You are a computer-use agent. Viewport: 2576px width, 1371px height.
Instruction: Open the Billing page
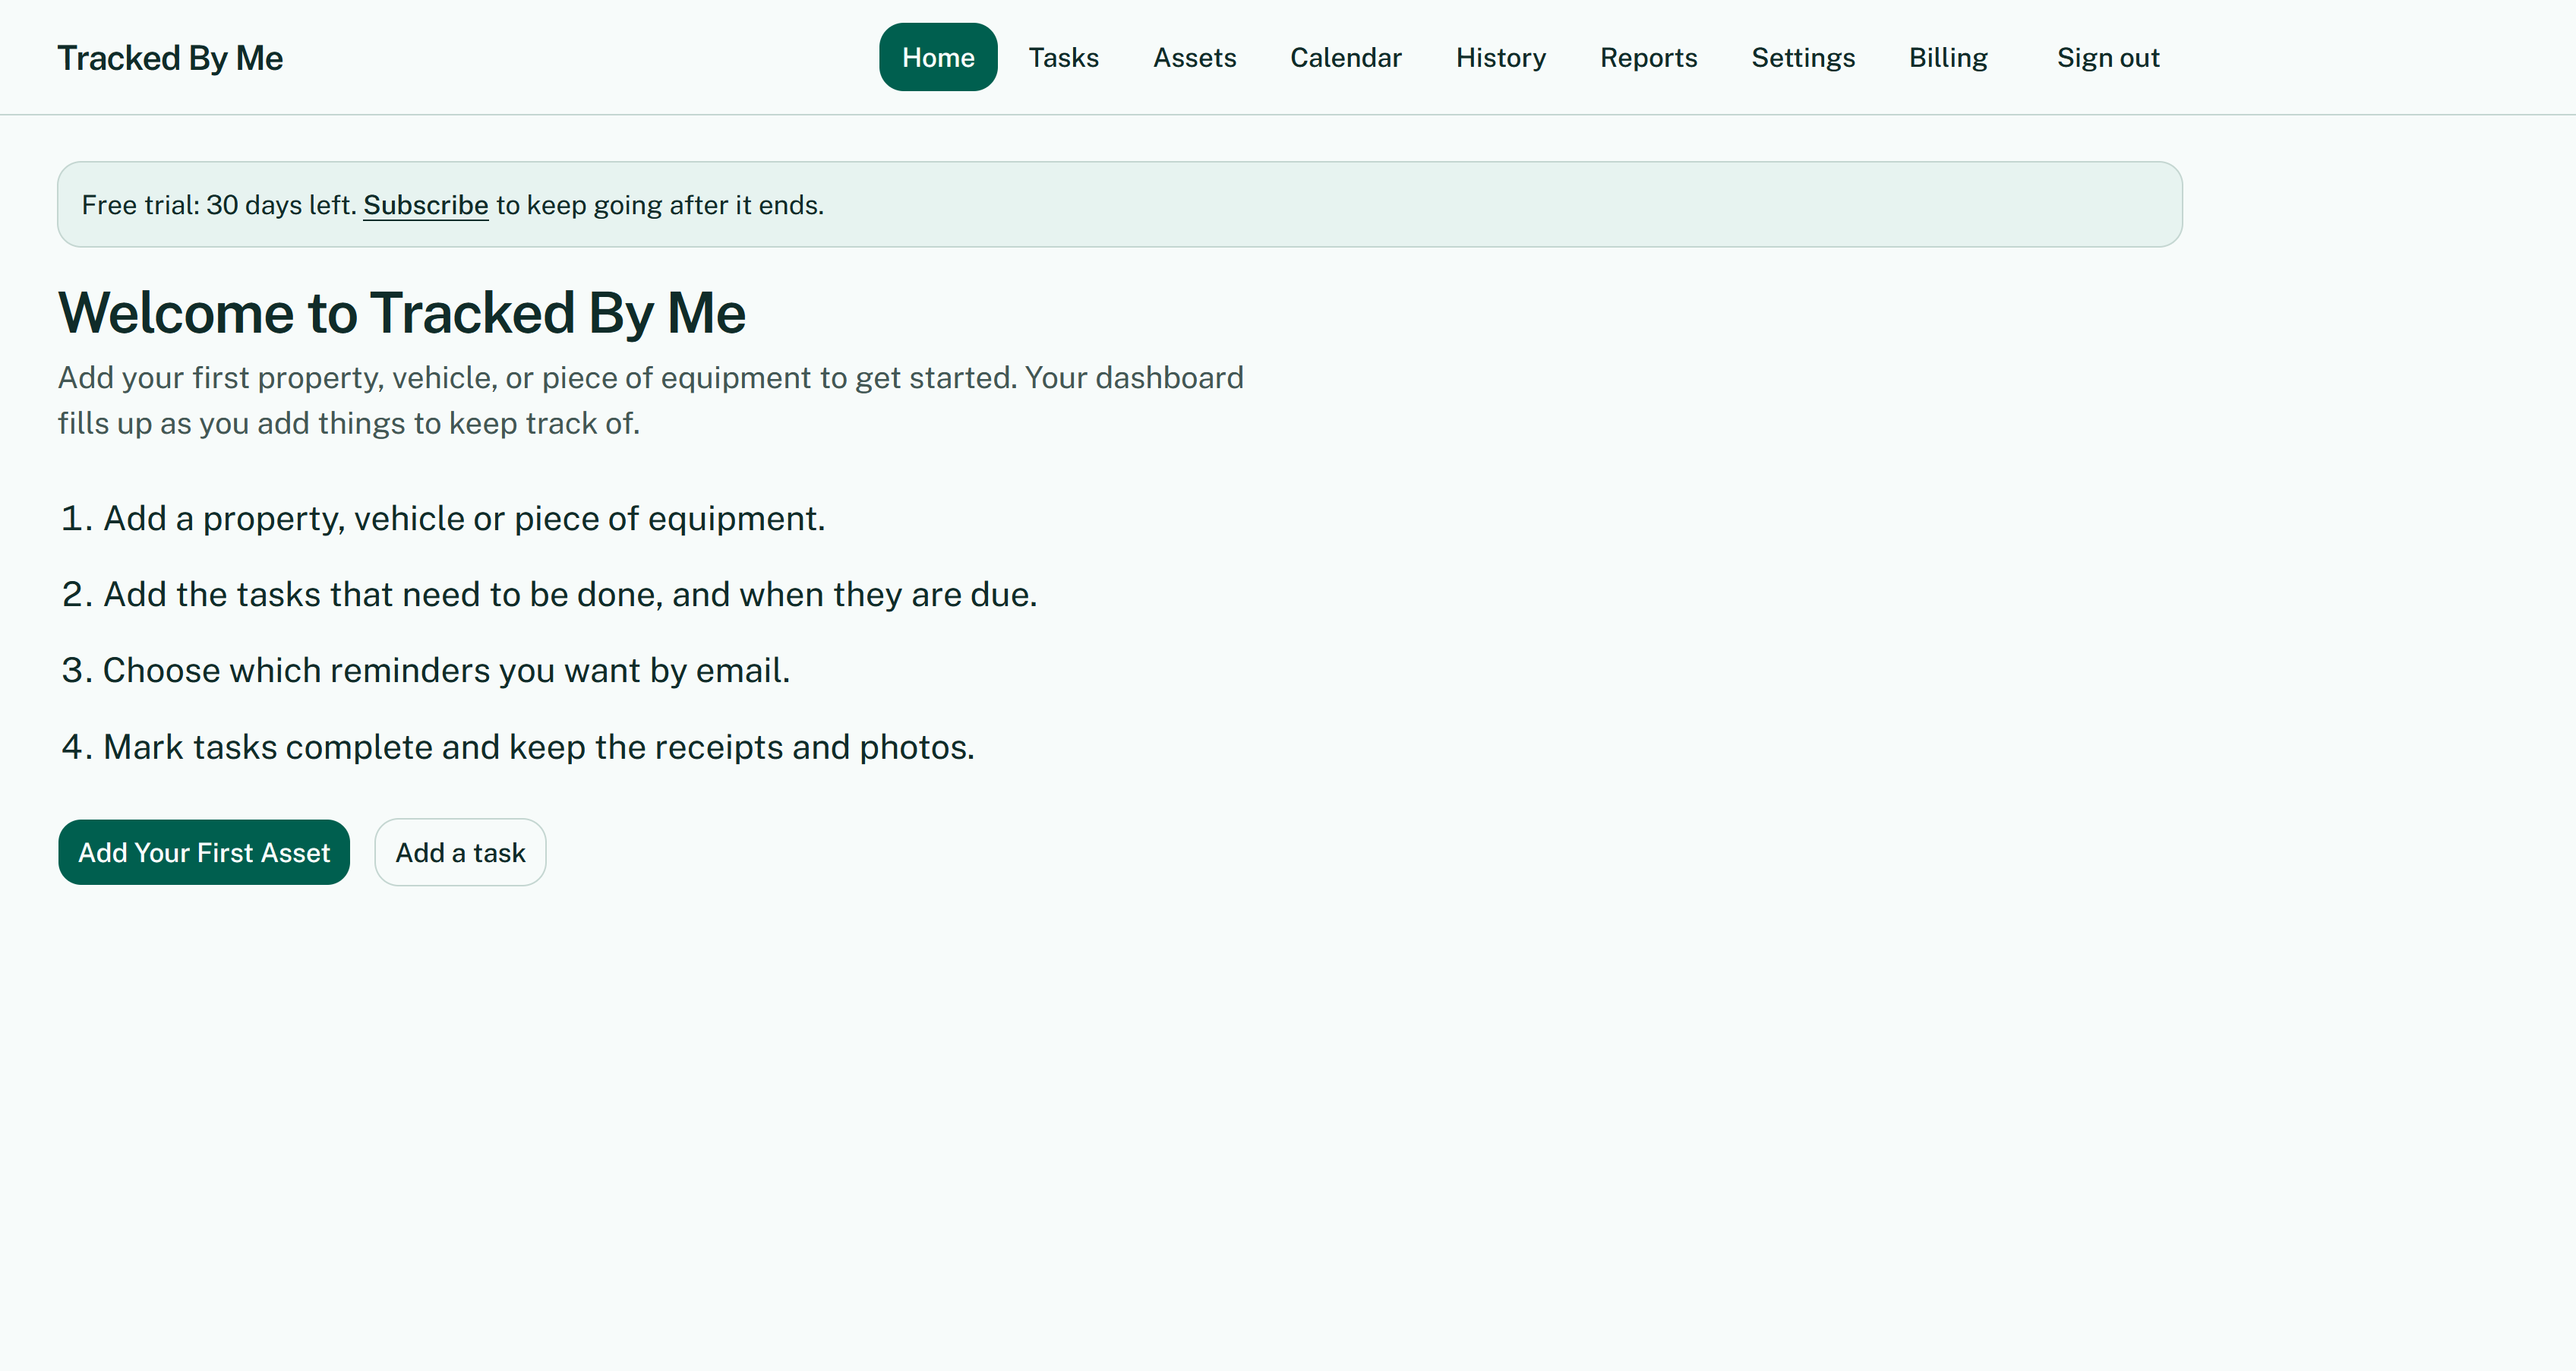tap(1947, 57)
